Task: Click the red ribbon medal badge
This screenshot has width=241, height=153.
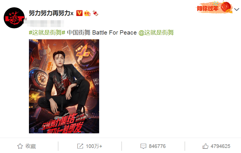Action: click(95, 13)
